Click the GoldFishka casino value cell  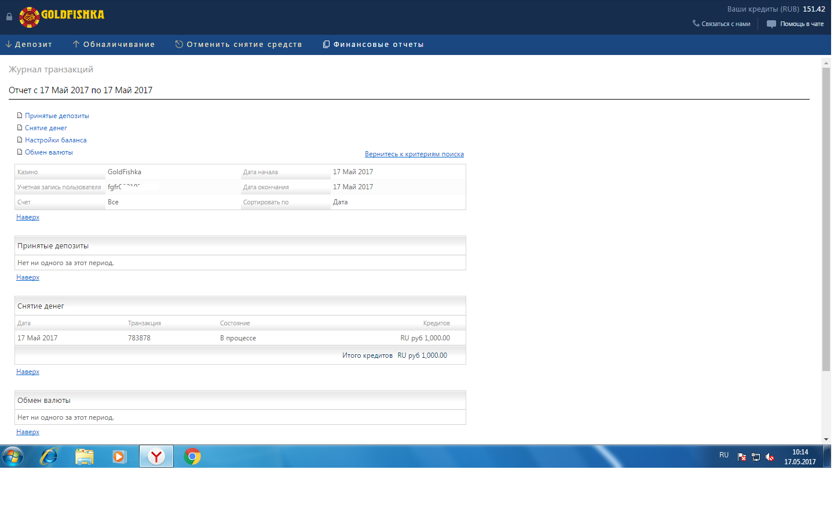125,172
